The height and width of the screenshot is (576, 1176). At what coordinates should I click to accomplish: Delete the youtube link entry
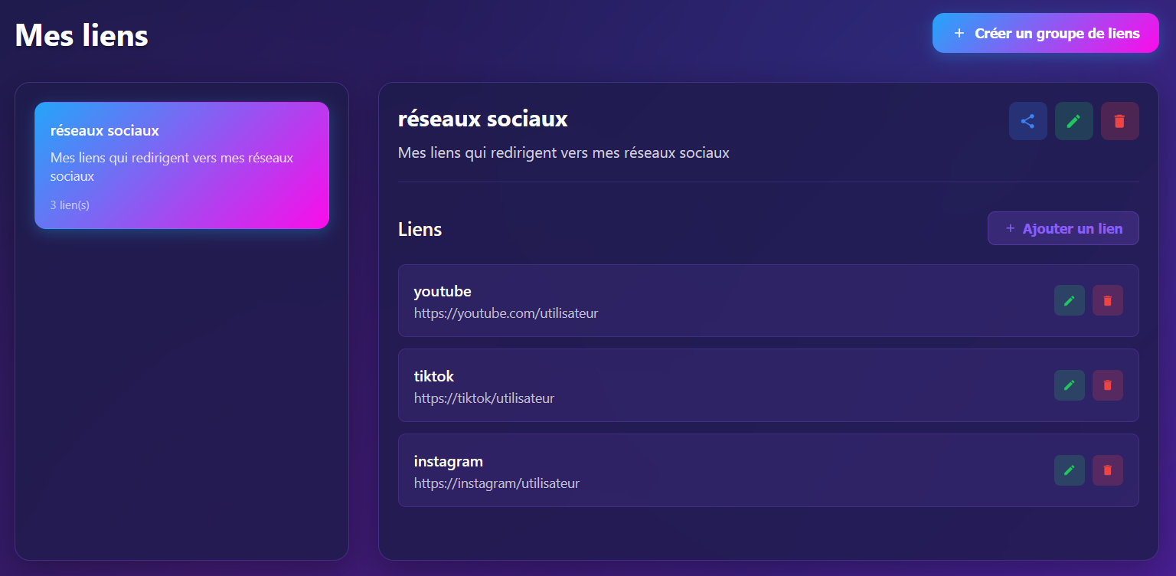pyautogui.click(x=1107, y=300)
